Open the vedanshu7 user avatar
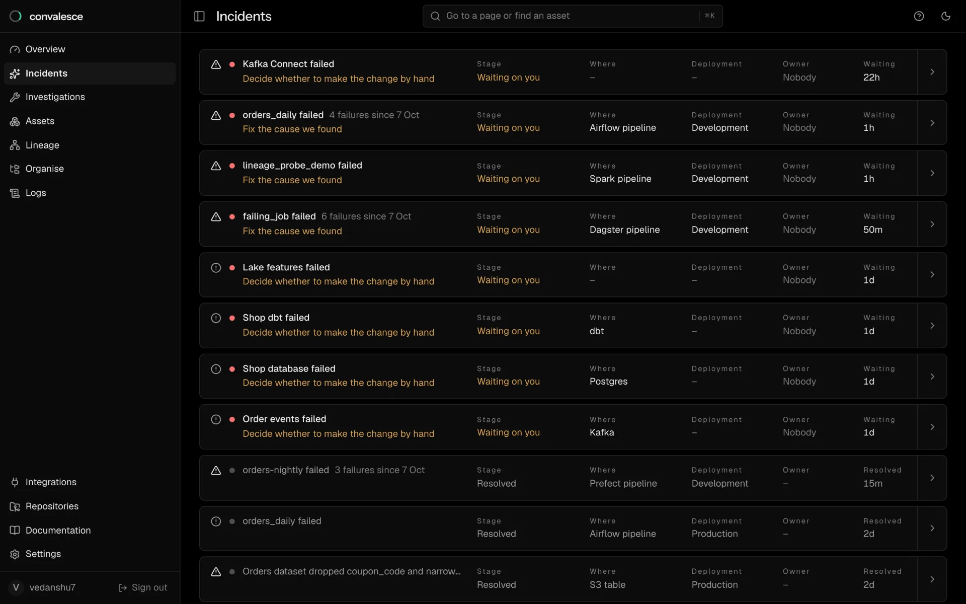The image size is (966, 604). pyautogui.click(x=16, y=587)
